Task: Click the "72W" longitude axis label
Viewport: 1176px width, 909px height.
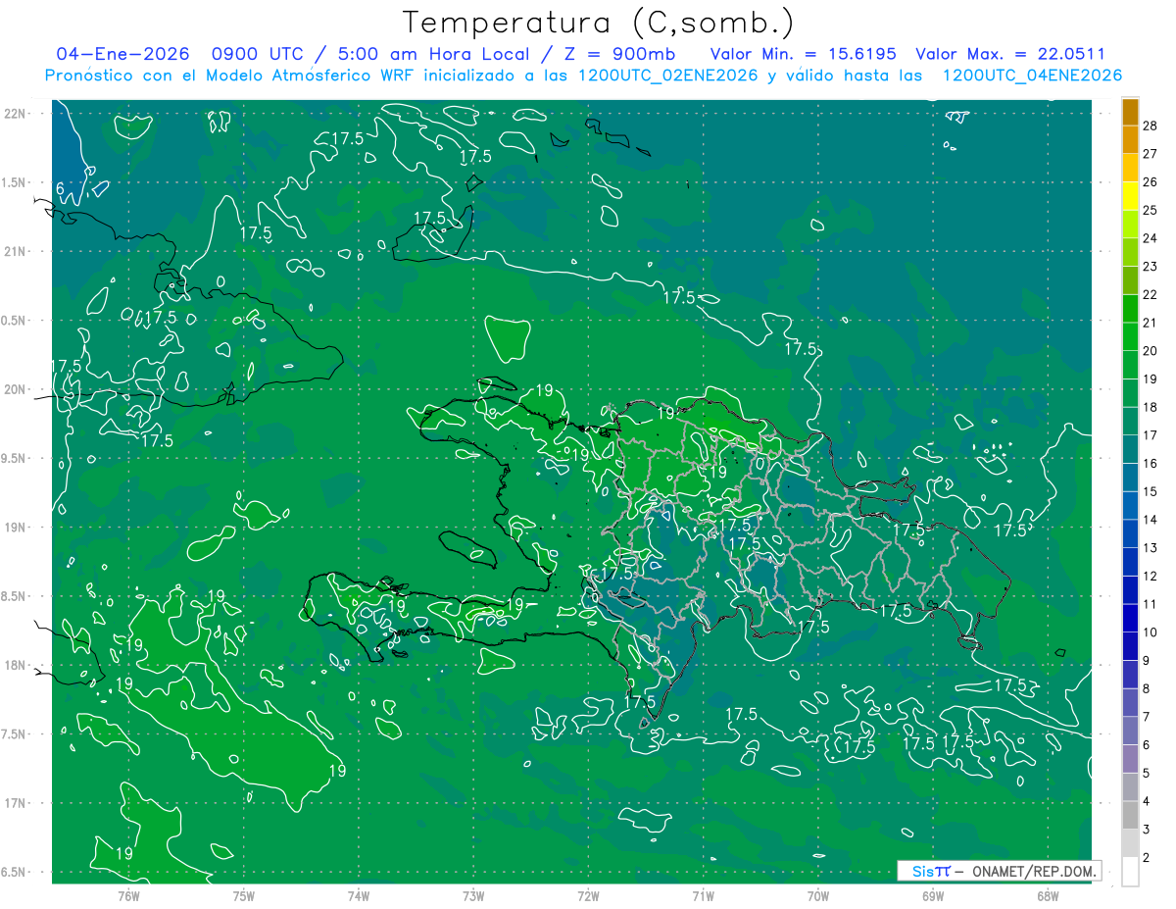Action: tap(588, 896)
